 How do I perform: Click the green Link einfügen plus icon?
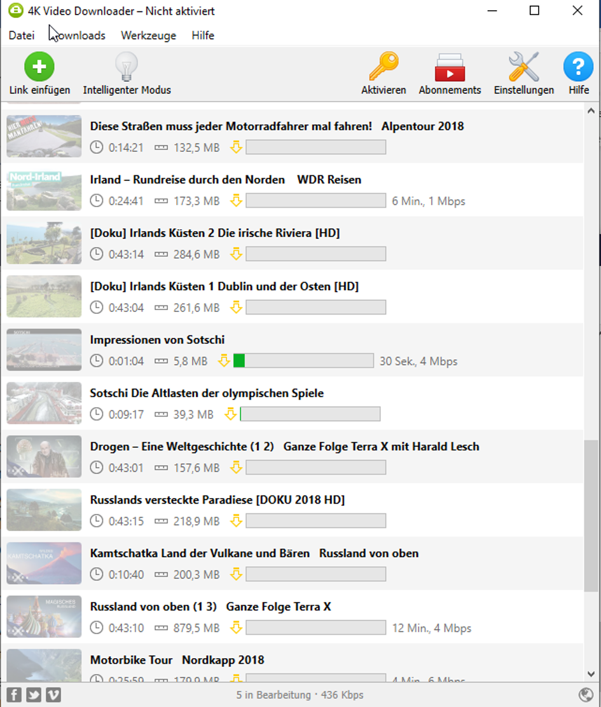pos(39,67)
